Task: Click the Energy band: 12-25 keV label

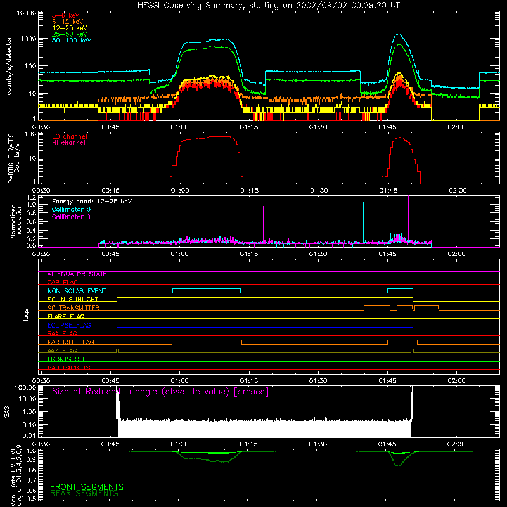Action: pyautogui.click(x=92, y=202)
